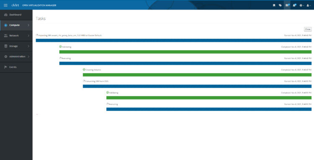Click green checkmark beside Creating Volume

pos(84,69)
